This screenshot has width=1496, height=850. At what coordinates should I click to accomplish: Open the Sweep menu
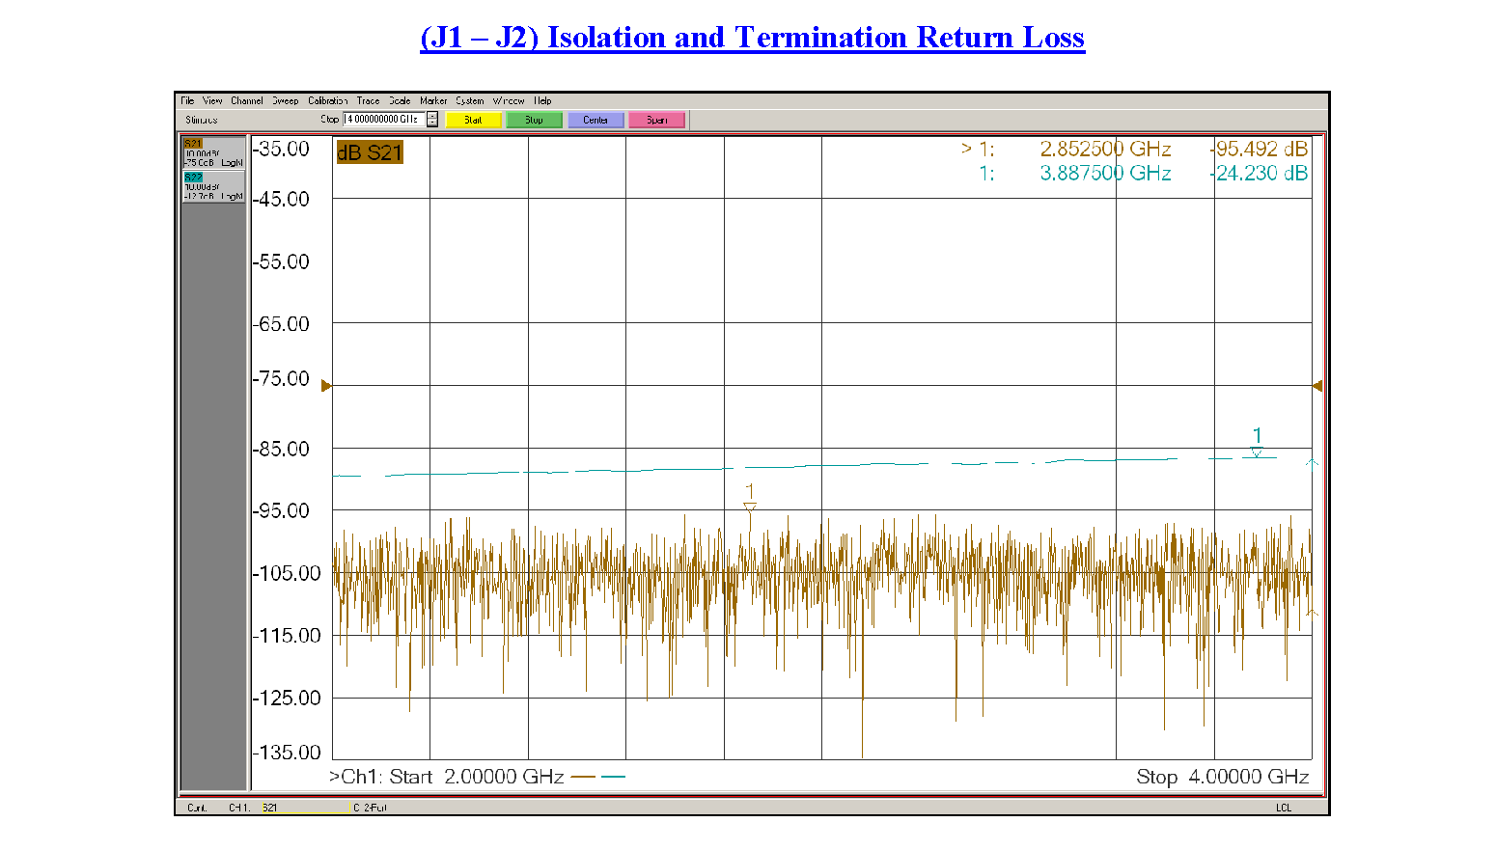coord(285,100)
